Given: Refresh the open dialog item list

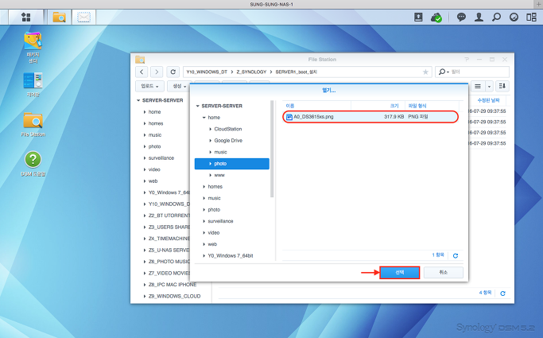Looking at the screenshot, I should (x=456, y=255).
